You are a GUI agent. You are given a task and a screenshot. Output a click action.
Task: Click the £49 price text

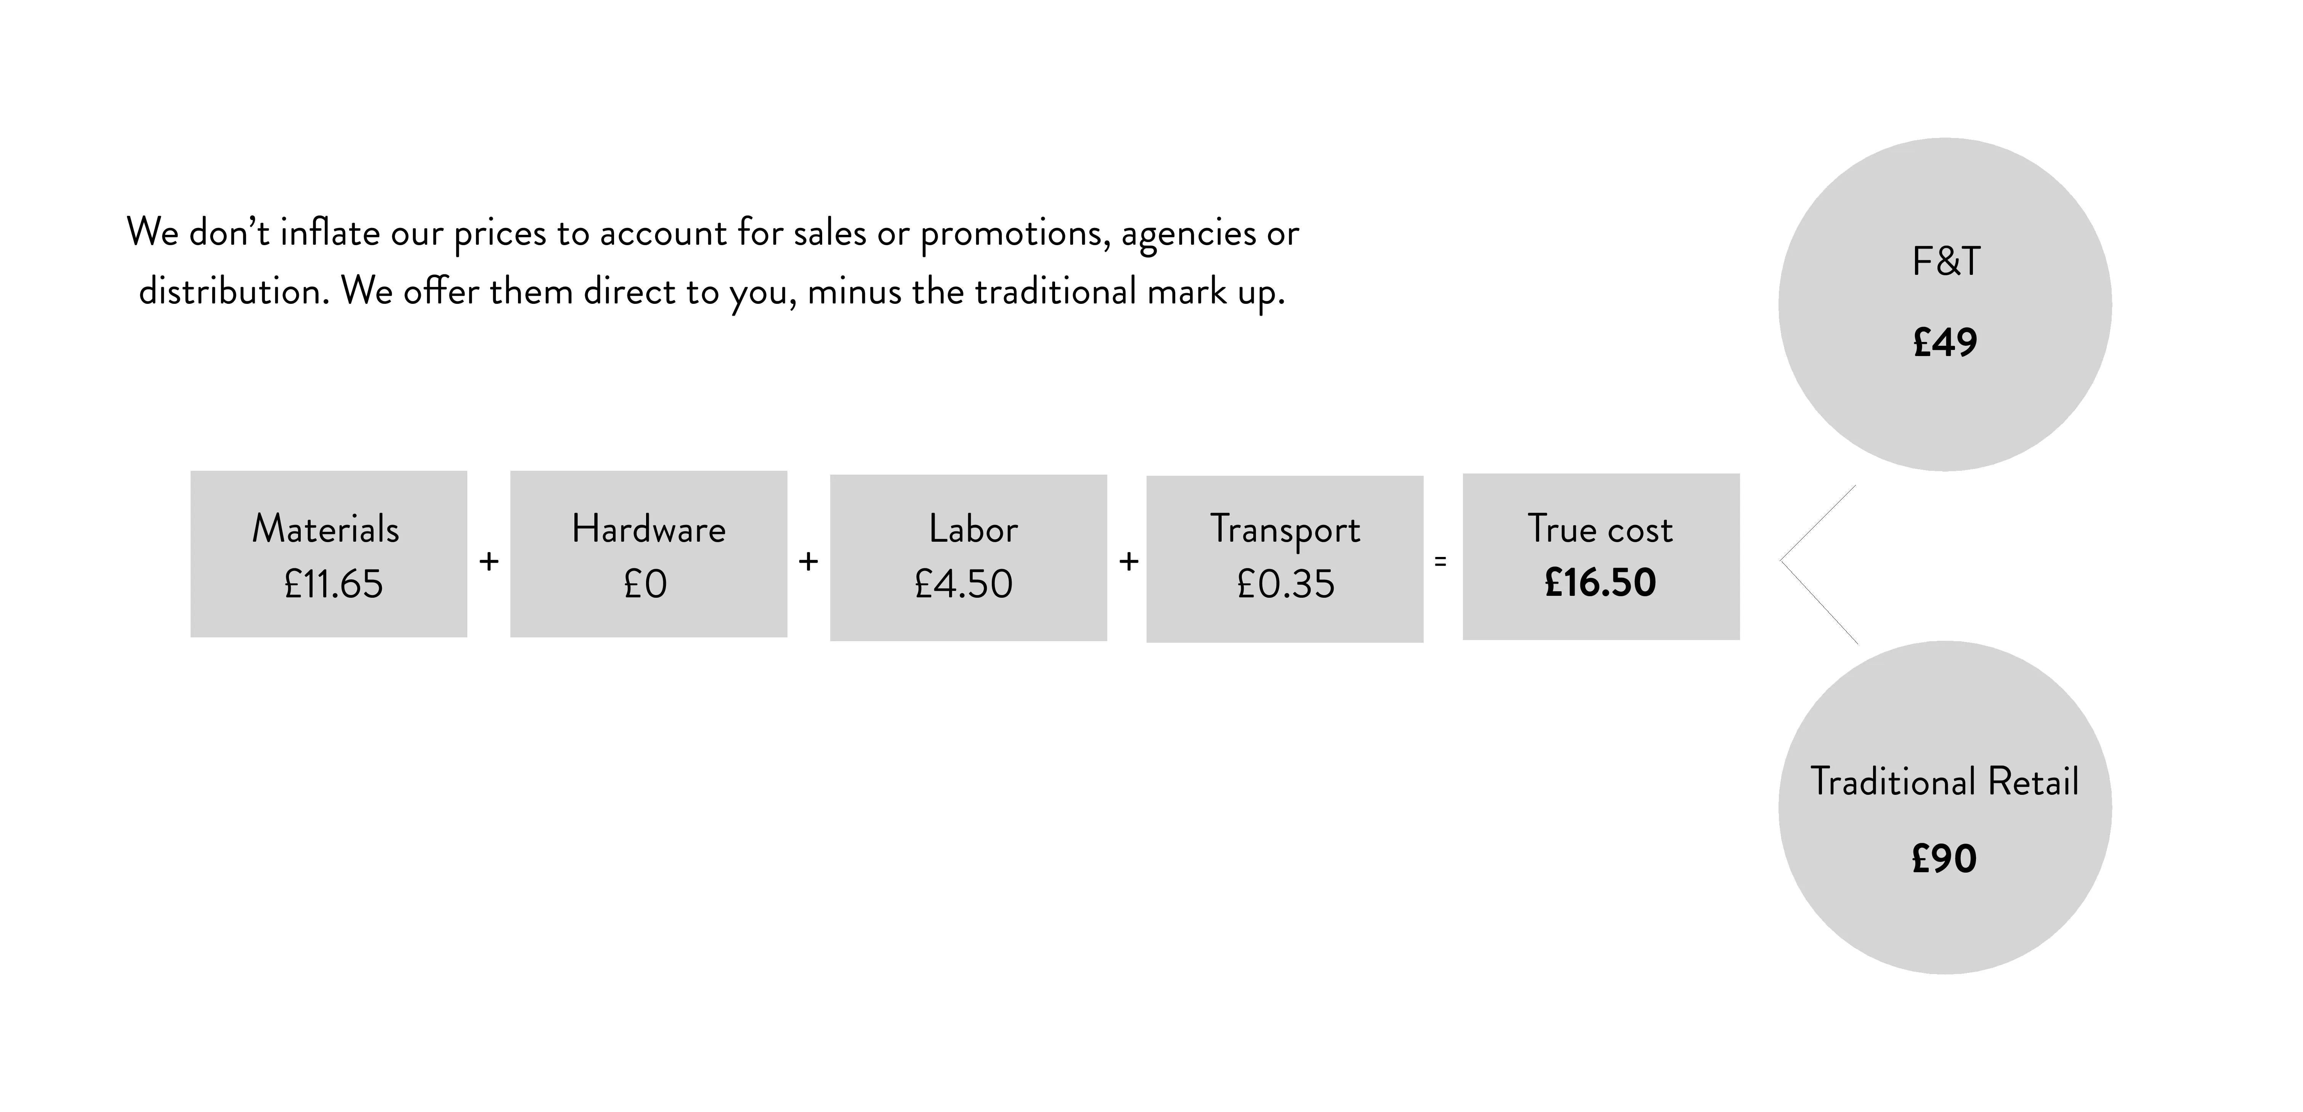1945,342
